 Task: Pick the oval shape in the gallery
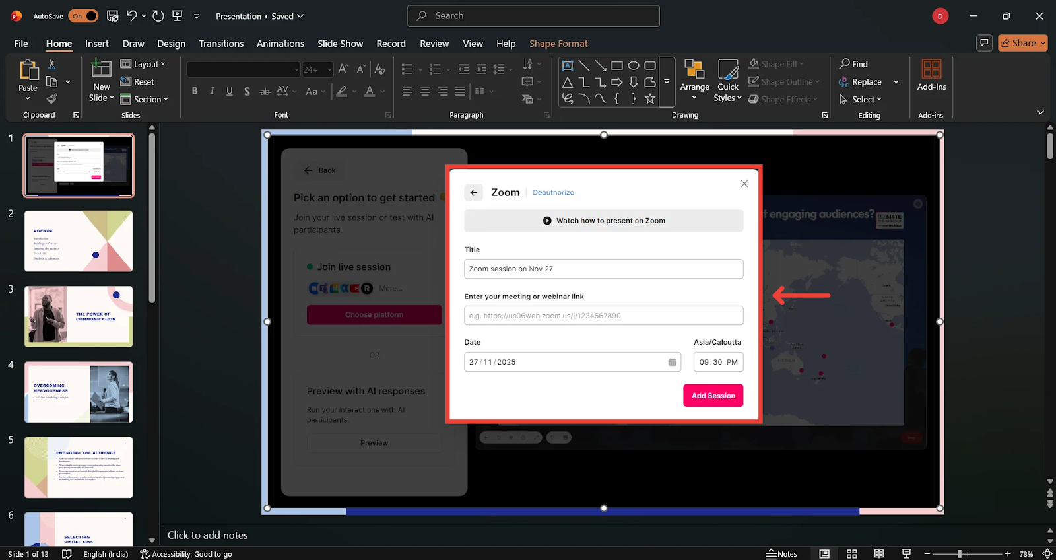[x=634, y=65]
